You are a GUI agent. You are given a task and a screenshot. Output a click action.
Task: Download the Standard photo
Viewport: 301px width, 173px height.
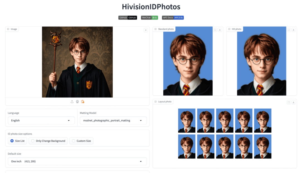[x=220, y=30]
